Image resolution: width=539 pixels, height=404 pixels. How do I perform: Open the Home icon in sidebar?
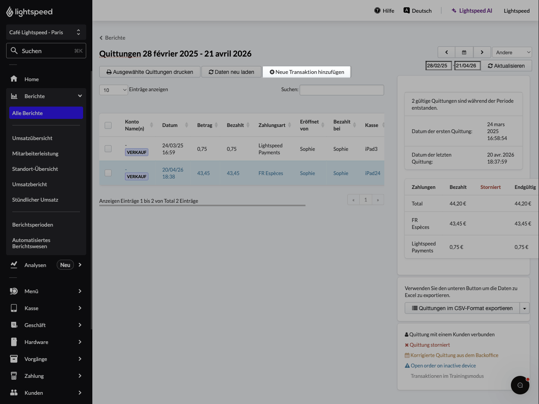click(14, 79)
